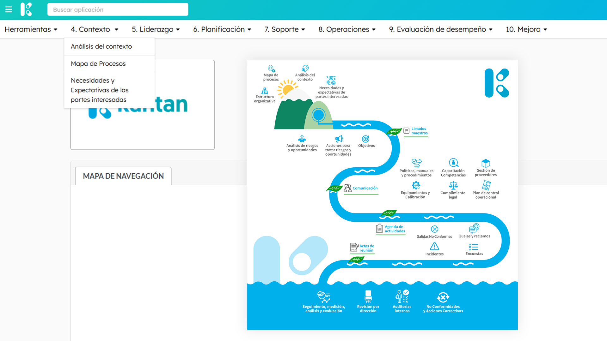Choose Análisis del contexto menu entry
Viewport: 607px width, 341px height.
[x=109, y=46]
